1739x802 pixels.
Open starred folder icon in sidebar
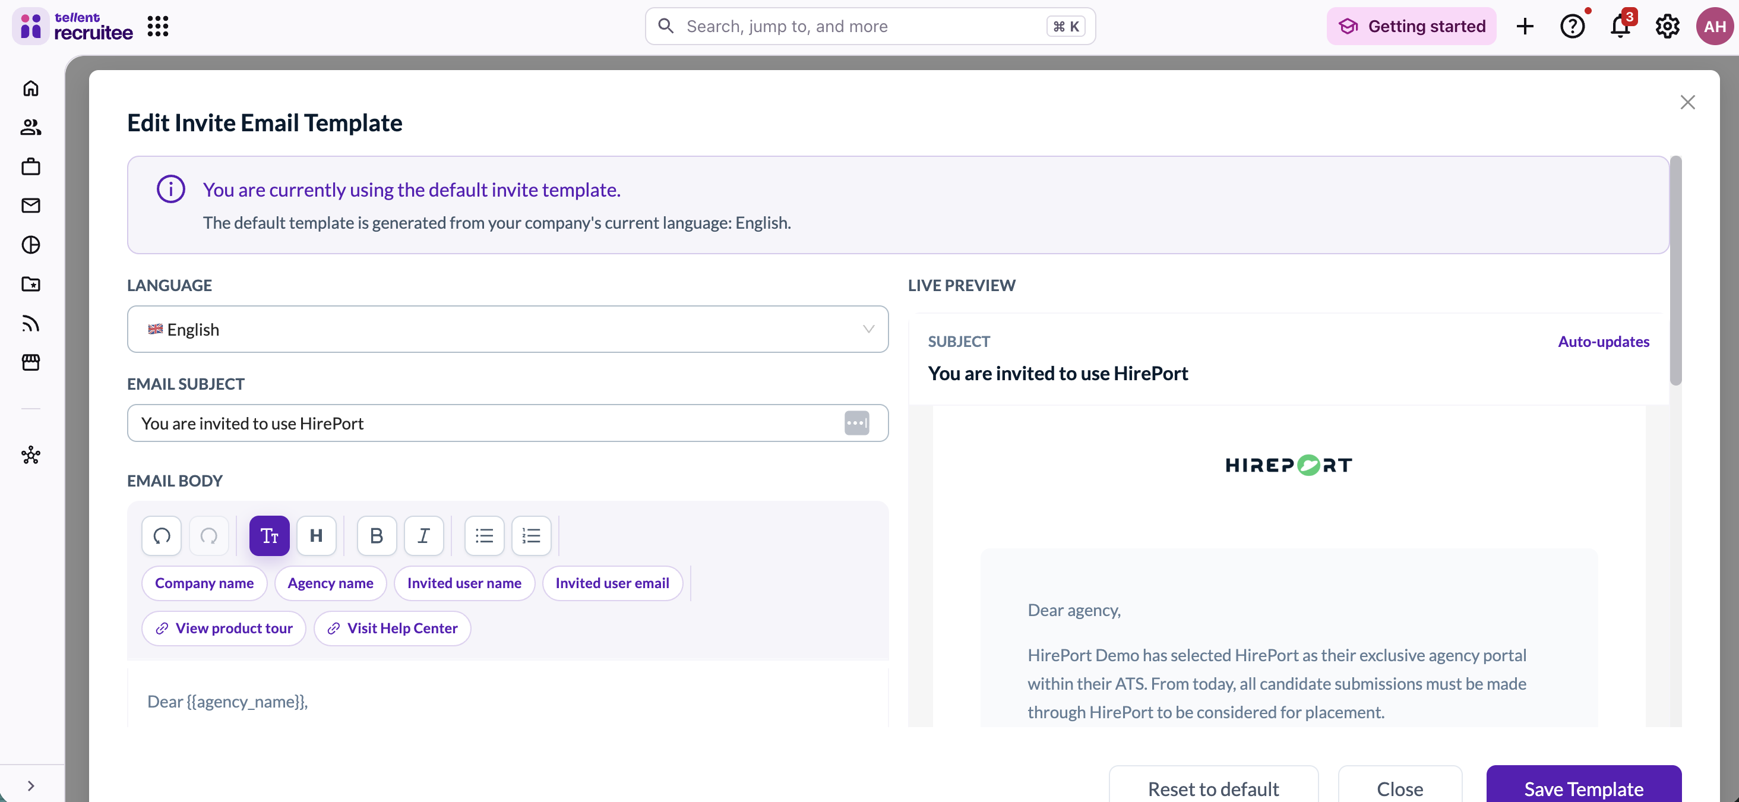[x=31, y=284]
